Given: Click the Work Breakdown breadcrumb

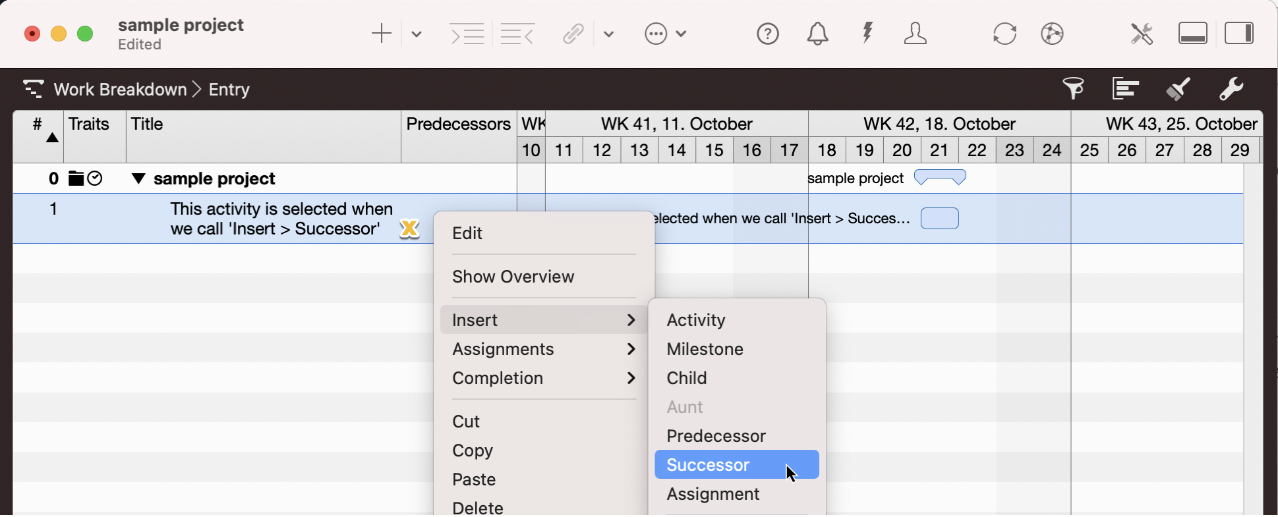Looking at the screenshot, I should point(120,90).
